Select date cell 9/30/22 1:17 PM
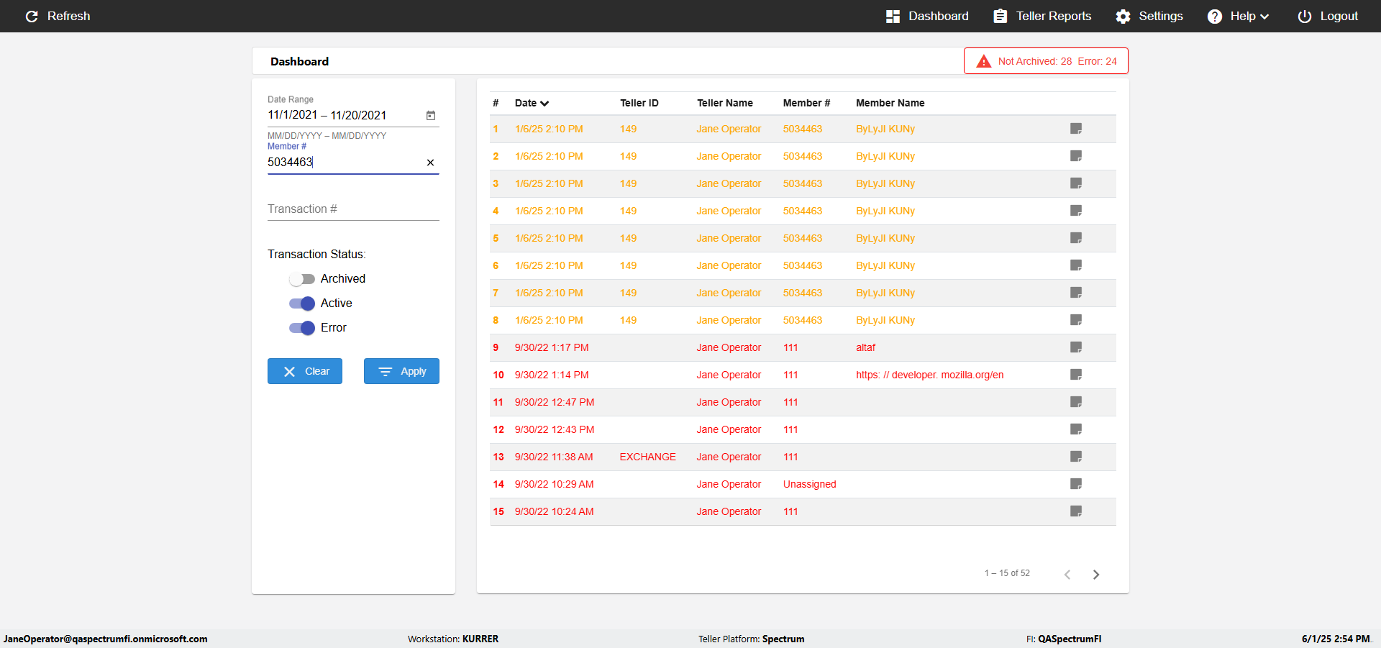 point(552,347)
